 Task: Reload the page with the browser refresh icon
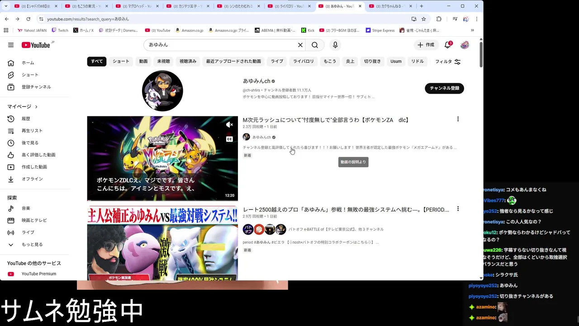tap(28, 19)
